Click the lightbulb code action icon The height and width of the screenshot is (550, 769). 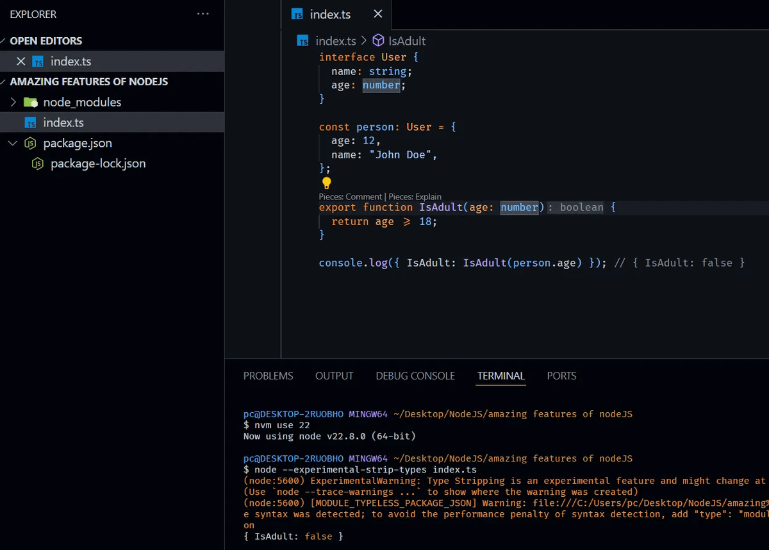[326, 183]
